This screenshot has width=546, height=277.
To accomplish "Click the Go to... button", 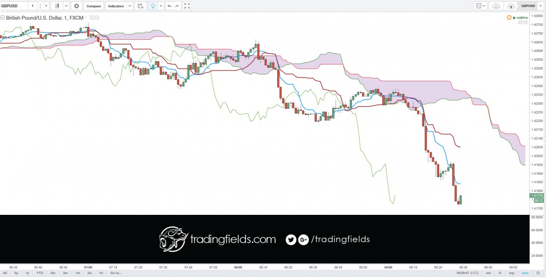I will click(x=116, y=273).
